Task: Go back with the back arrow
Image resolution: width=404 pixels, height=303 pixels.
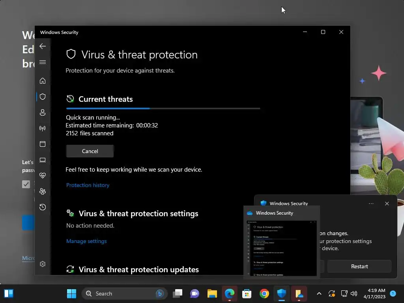Action: [x=43, y=47]
